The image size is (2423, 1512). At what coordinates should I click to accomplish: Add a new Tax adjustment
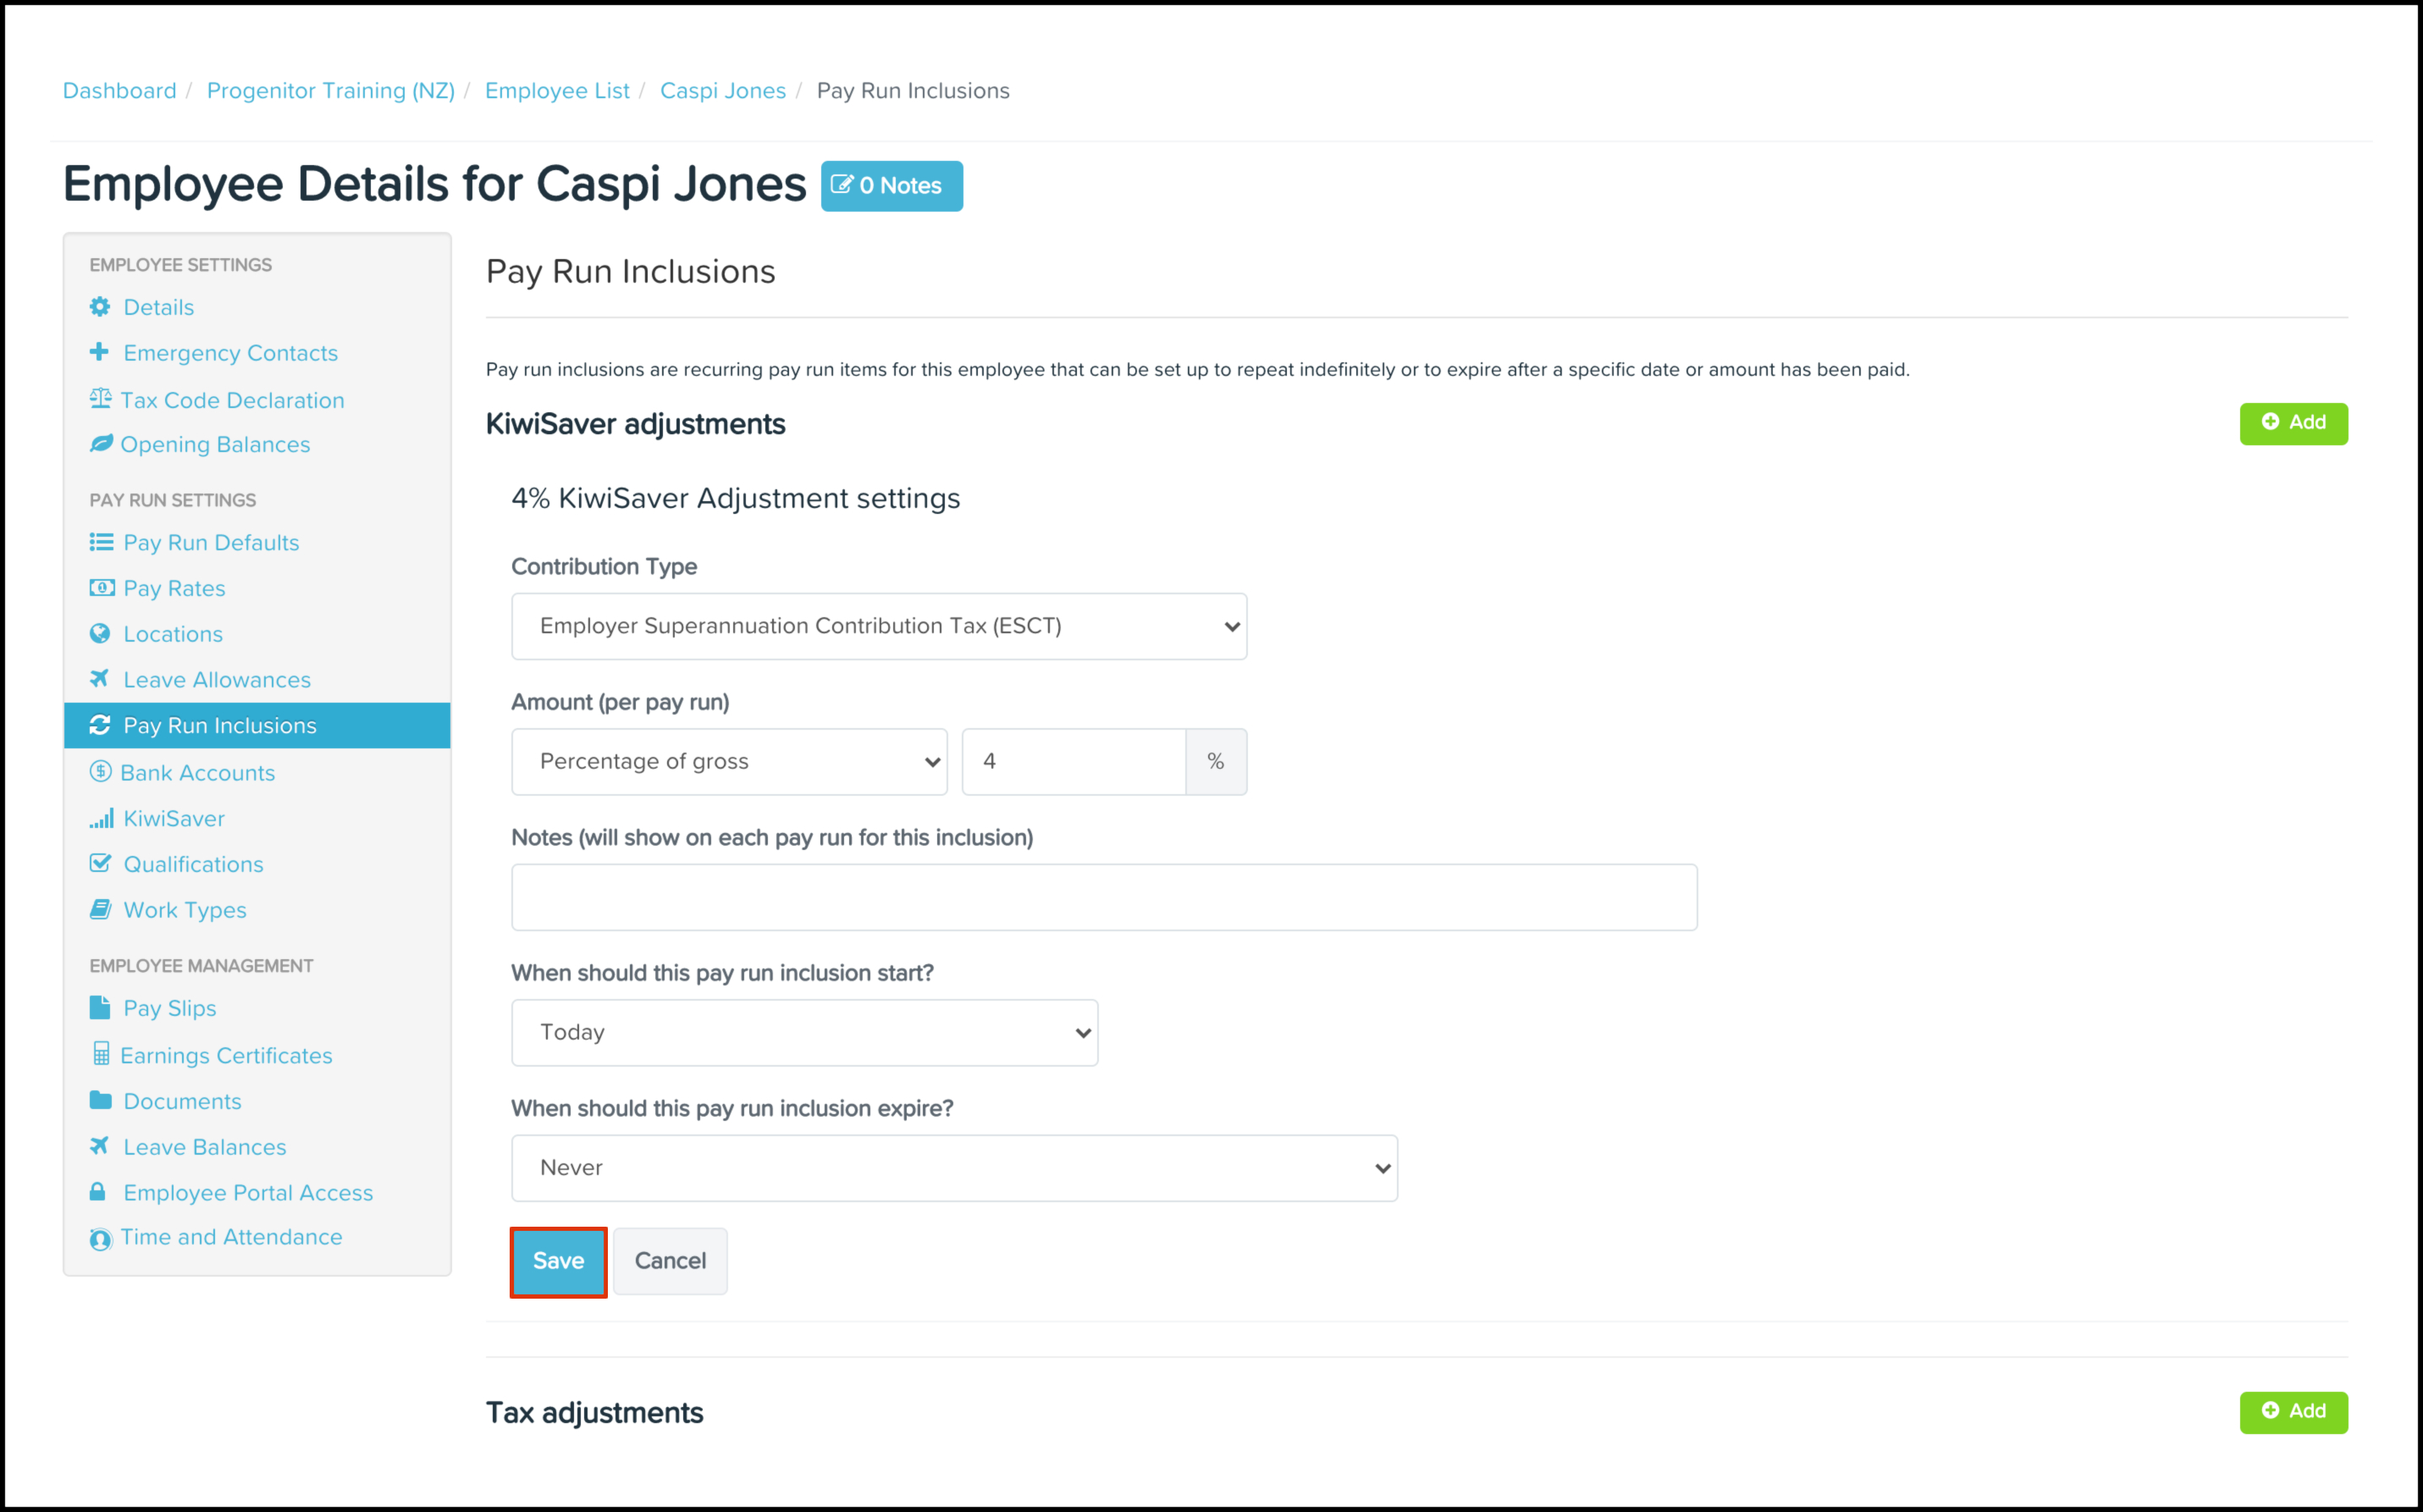tap(2293, 1411)
